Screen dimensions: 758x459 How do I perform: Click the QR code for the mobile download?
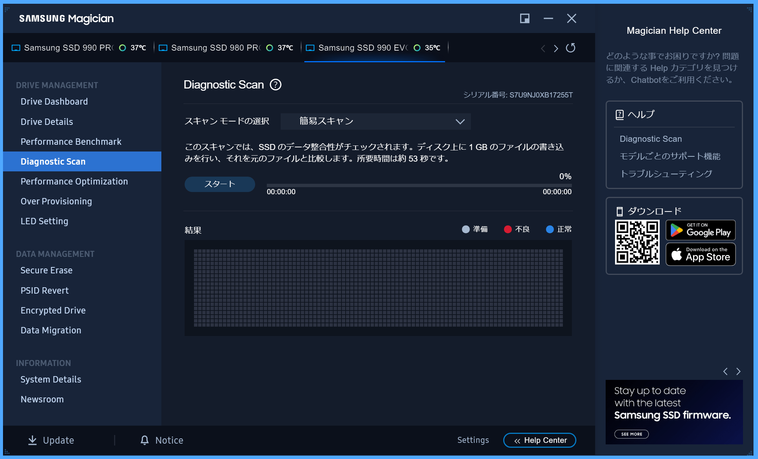637,242
